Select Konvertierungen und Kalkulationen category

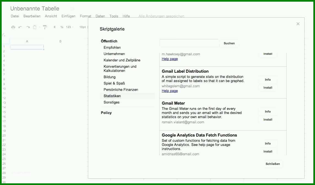click(120, 69)
